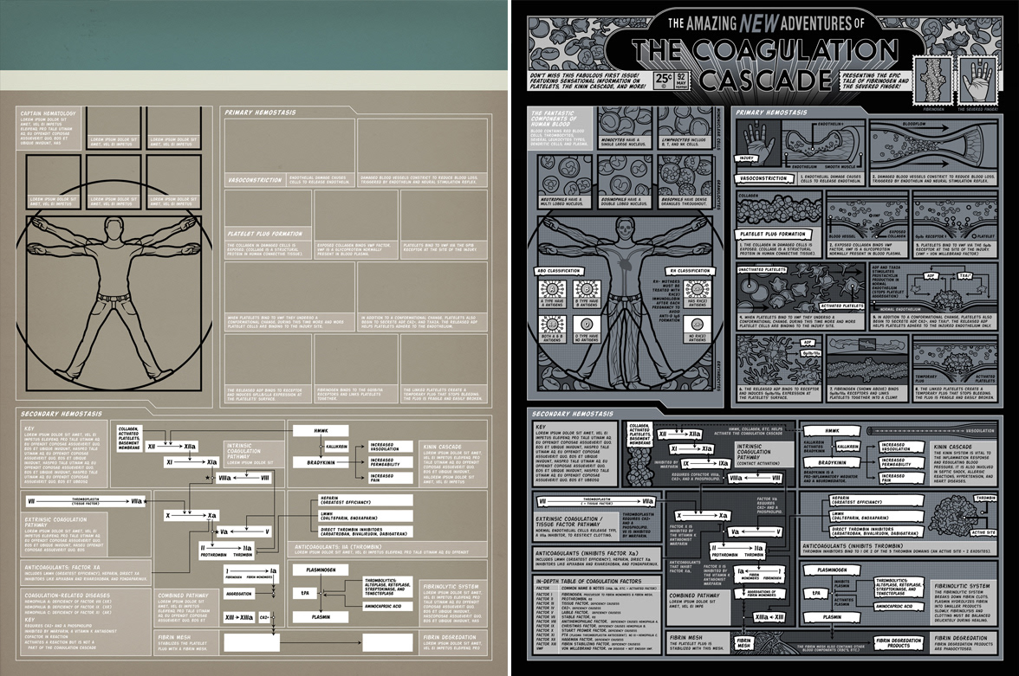Click 'Combined Pathway' heading on beige draft

183,596
